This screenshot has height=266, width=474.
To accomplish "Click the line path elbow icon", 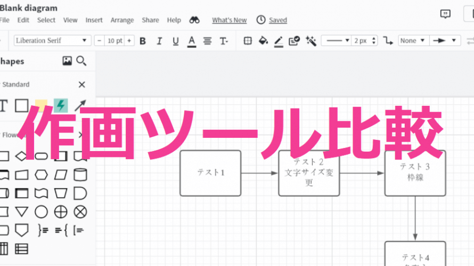I will 388,40.
